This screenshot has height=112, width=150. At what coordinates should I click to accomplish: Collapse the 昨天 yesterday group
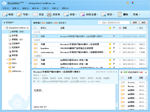coord(35,40)
